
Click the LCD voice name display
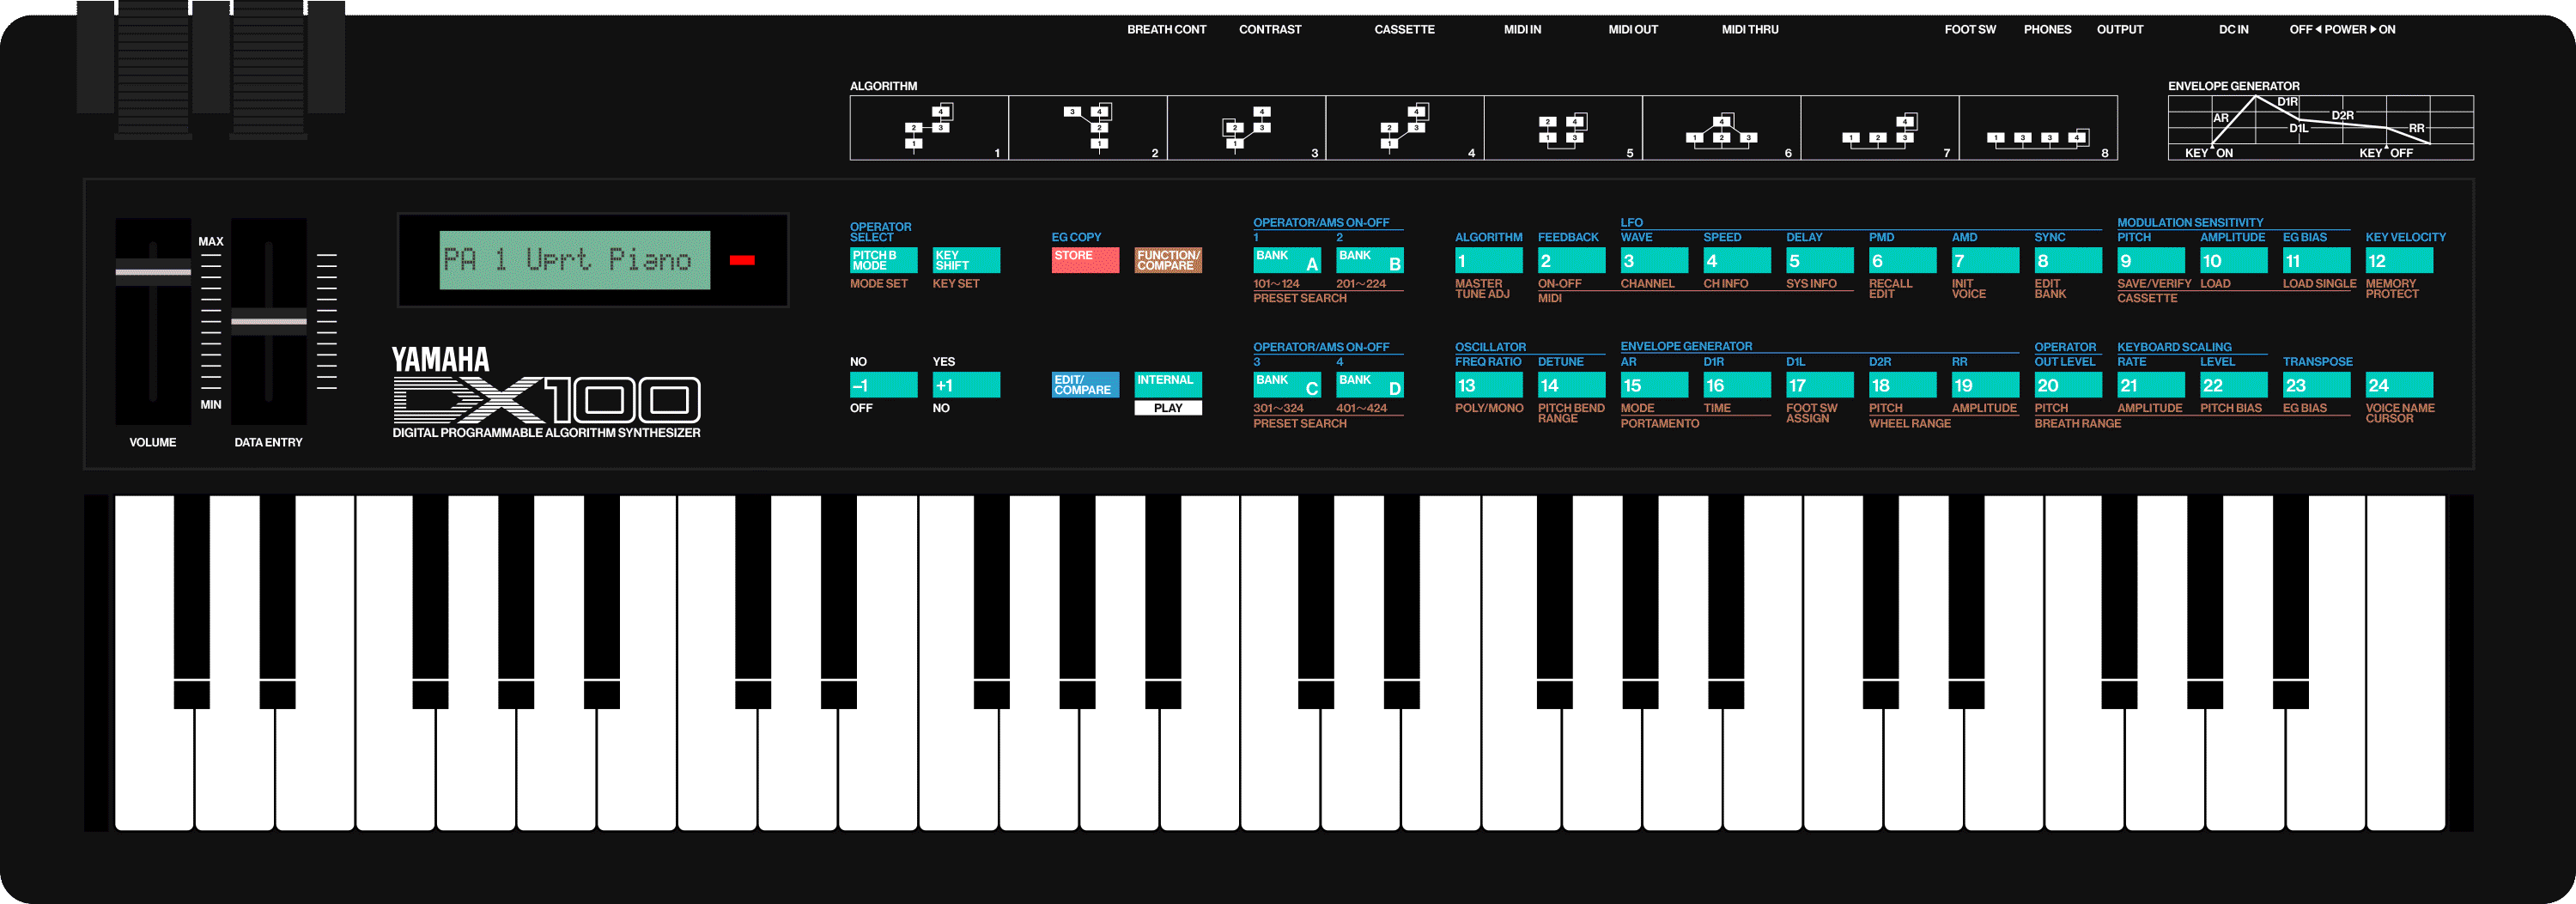point(575,260)
